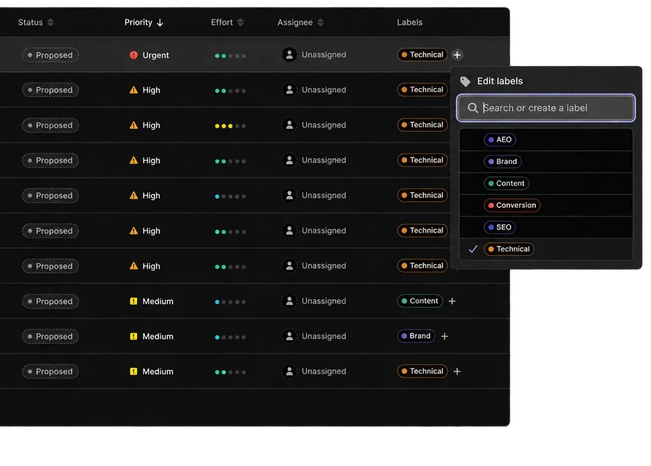Add label to the last Medium Technical row

[457, 372]
